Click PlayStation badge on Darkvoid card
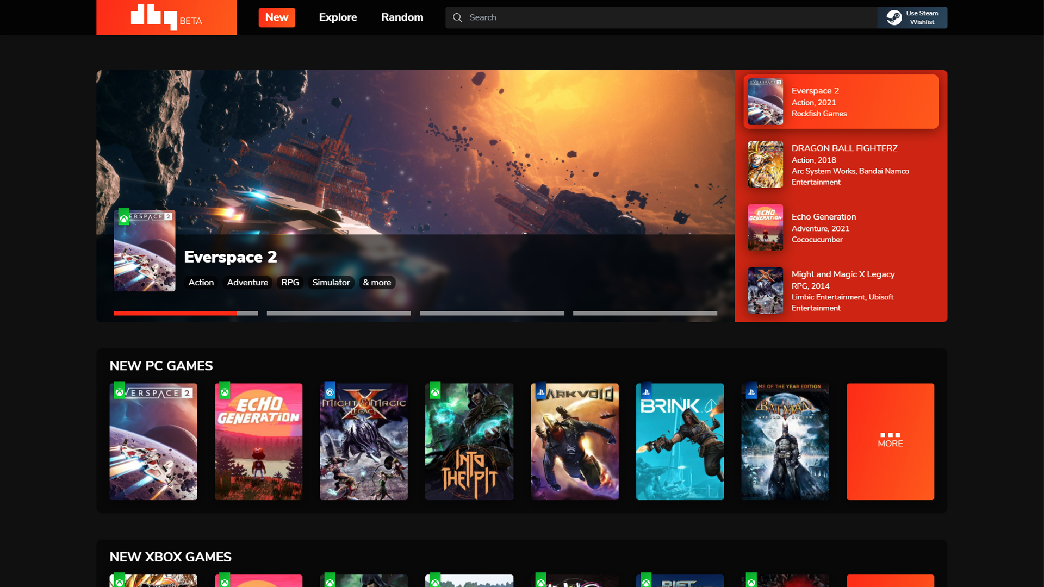This screenshot has height=587, width=1044. point(540,391)
